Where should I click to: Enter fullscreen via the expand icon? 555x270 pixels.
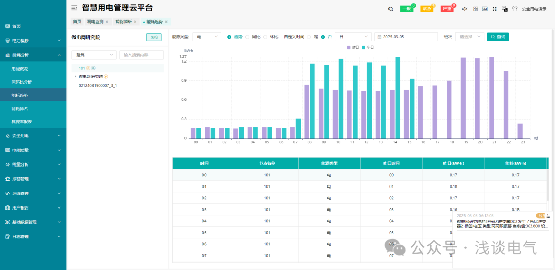(495, 9)
